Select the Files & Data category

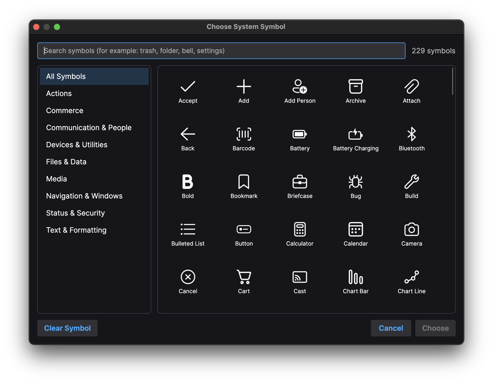[94, 162]
